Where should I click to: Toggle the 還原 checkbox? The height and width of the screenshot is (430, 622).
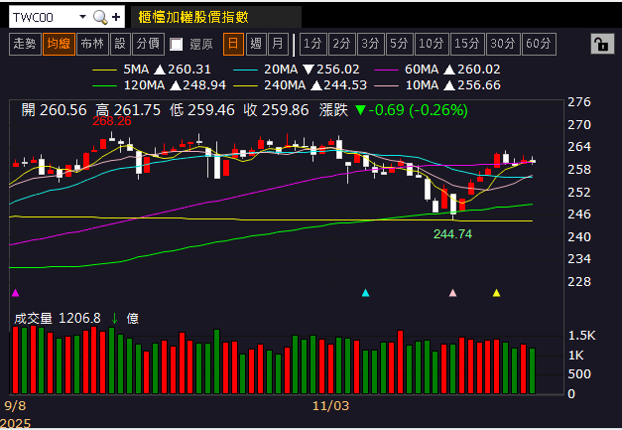pyautogui.click(x=177, y=44)
